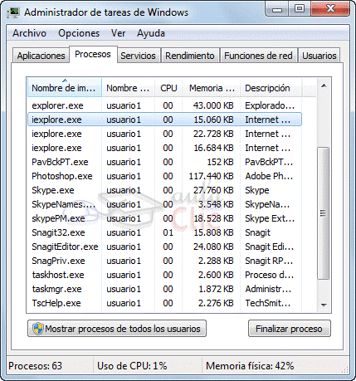Open the Ver menu
This screenshot has width=356, height=381.
(118, 33)
